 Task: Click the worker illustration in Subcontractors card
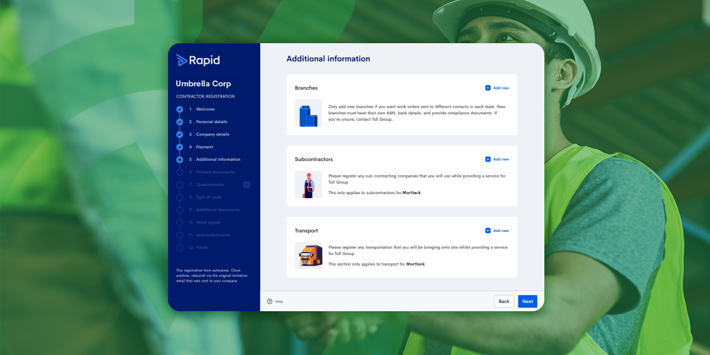308,185
